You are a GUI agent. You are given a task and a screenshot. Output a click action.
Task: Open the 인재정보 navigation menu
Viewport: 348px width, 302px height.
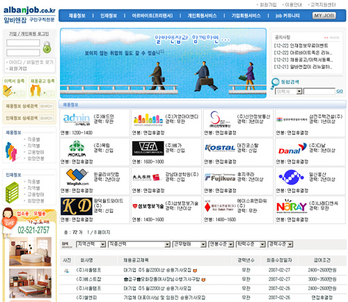tap(109, 15)
